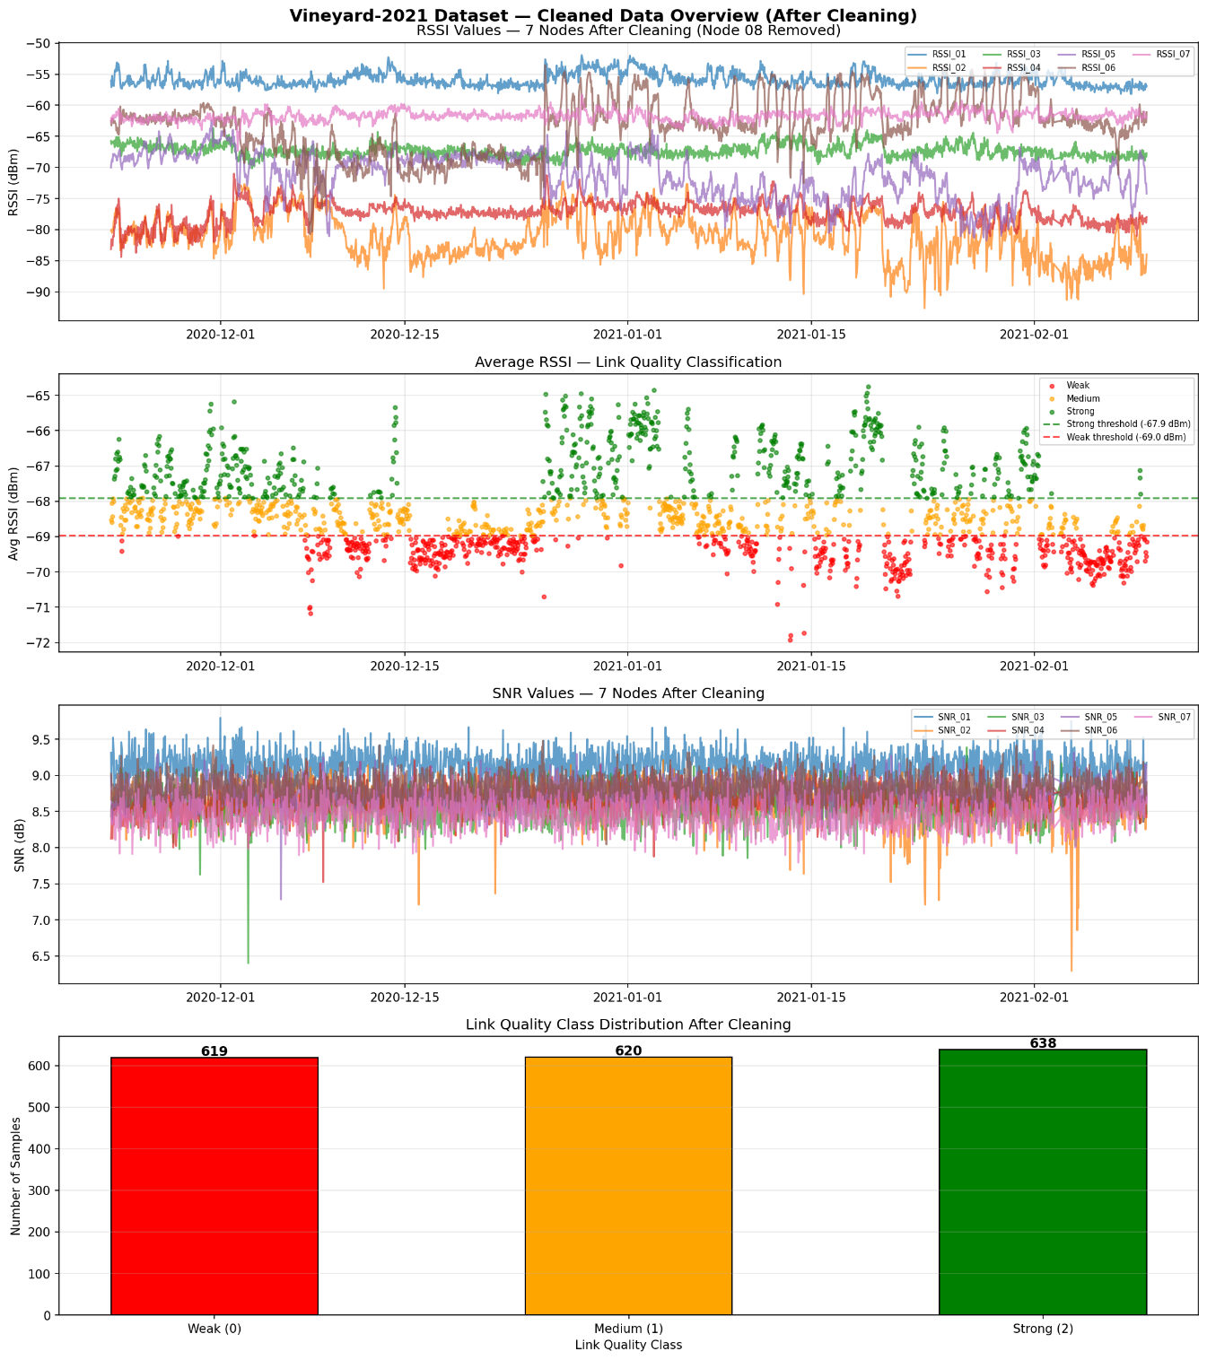This screenshot has height=1360, width=1207.
Task: Select the SNR_07 legend entry
Action: coord(1162,717)
